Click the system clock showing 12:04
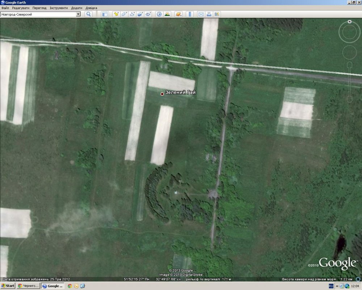 click(355, 286)
